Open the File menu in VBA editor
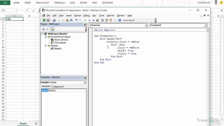This screenshot has height=126, width=224. pyautogui.click(x=48, y=15)
